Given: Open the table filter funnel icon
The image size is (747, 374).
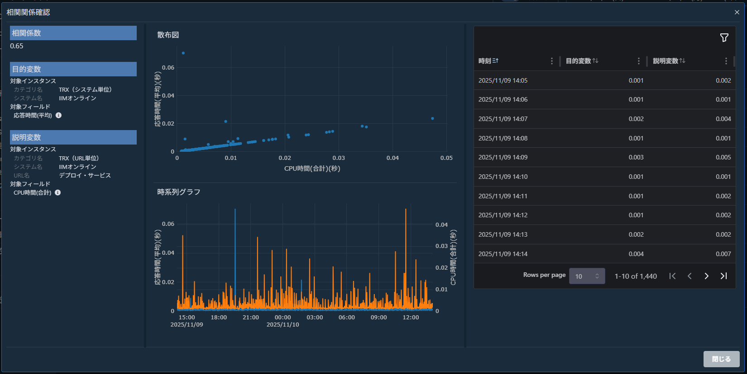Looking at the screenshot, I should [x=724, y=38].
